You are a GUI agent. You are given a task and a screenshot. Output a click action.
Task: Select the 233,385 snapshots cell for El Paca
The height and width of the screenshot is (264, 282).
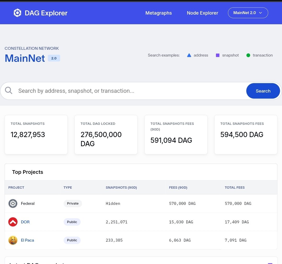click(114, 240)
